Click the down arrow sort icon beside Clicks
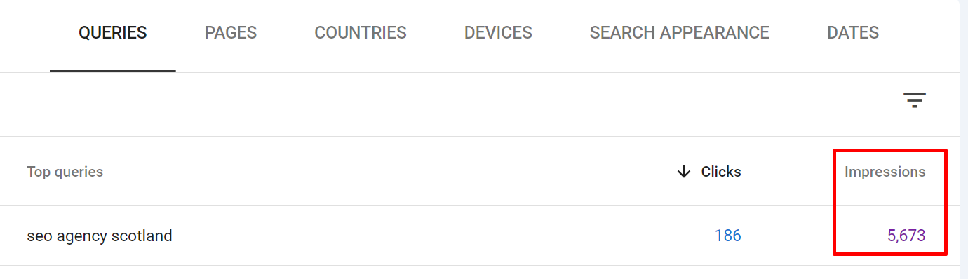Viewport: 968px width, 279px height. (x=684, y=172)
